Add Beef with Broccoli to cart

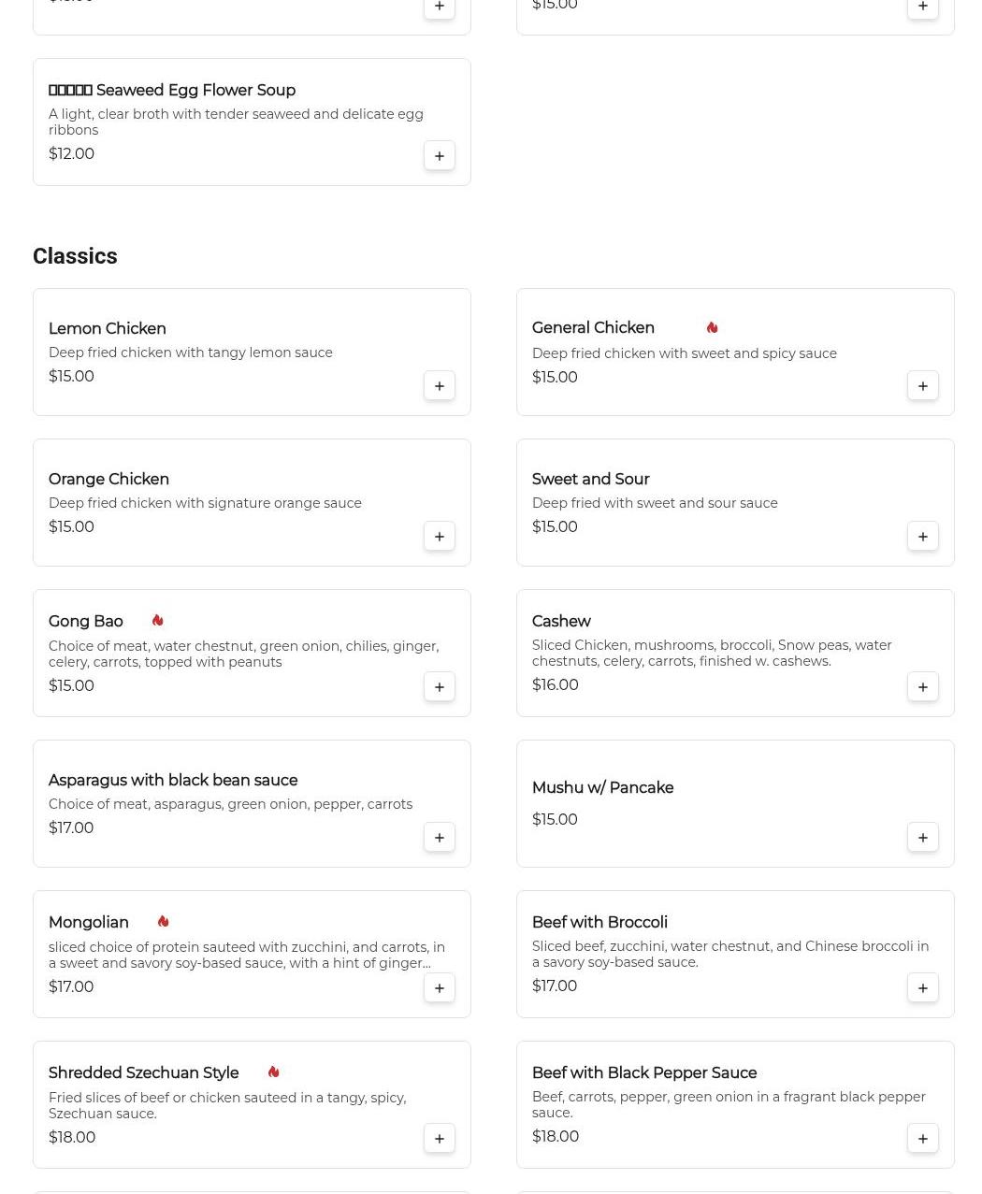click(922, 987)
